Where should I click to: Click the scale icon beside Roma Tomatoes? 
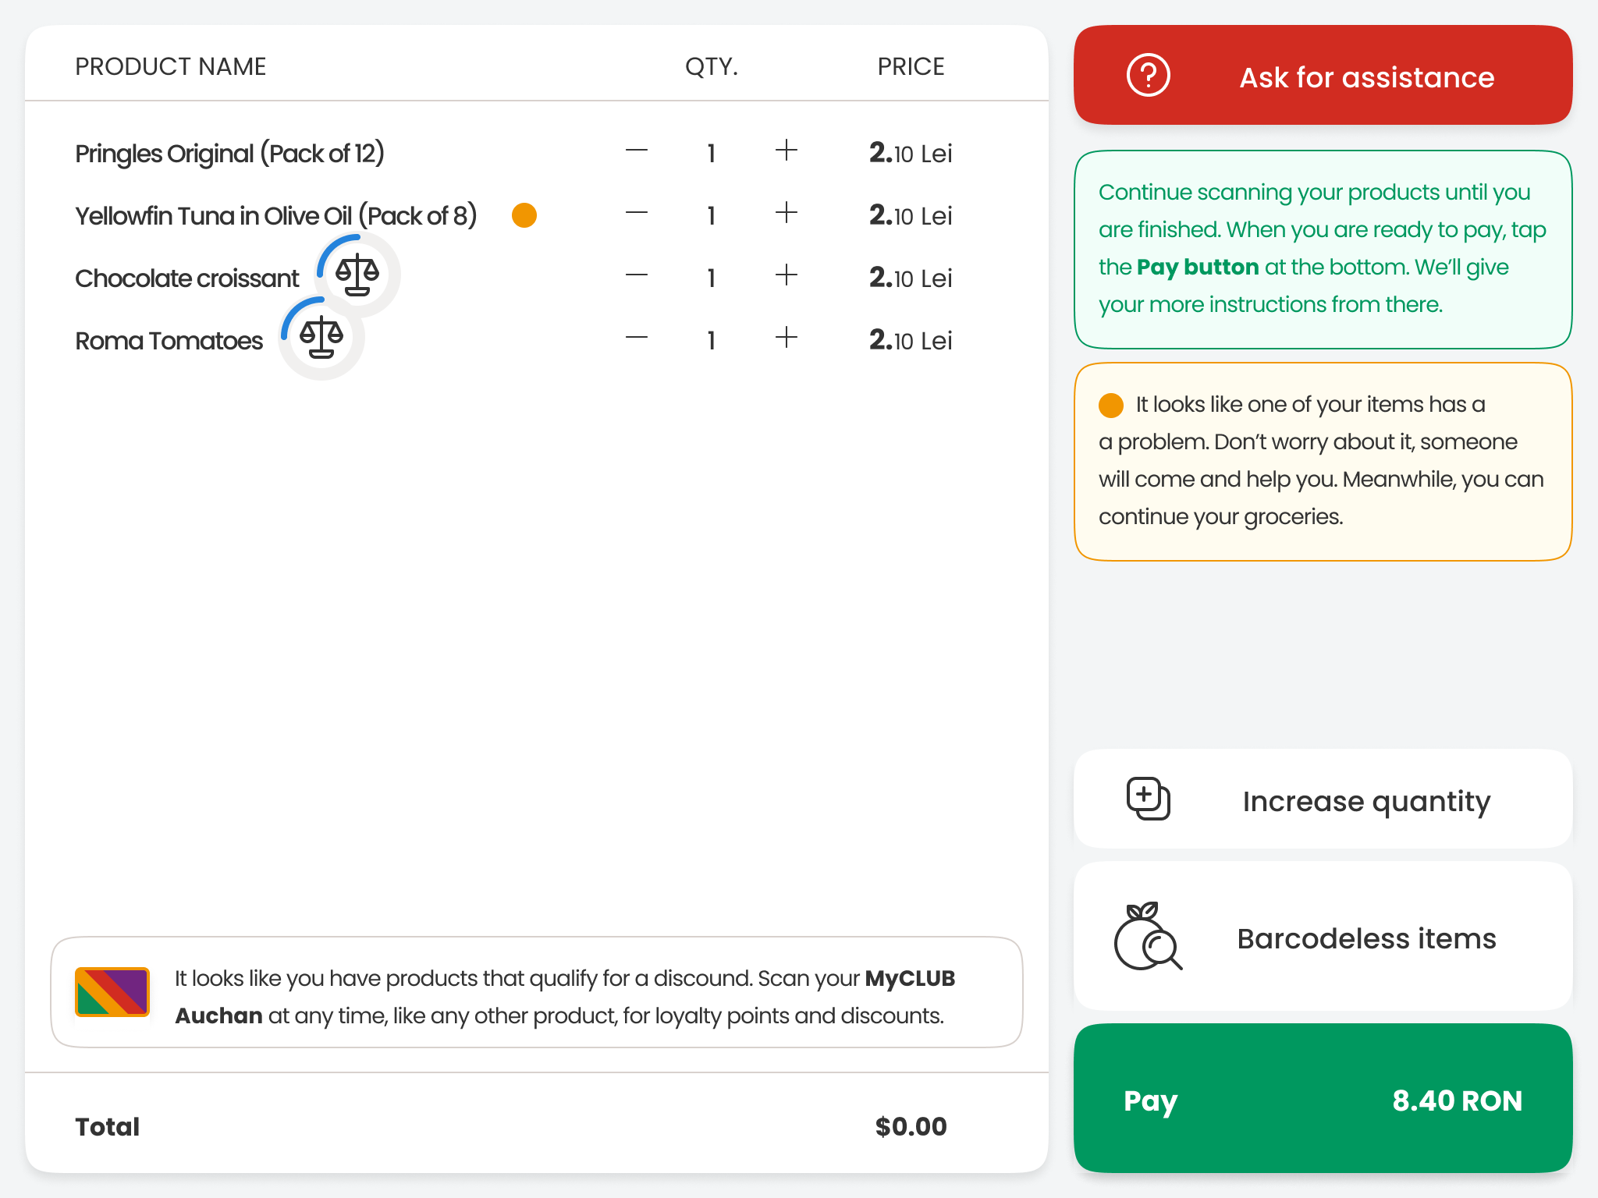pyautogui.click(x=321, y=337)
